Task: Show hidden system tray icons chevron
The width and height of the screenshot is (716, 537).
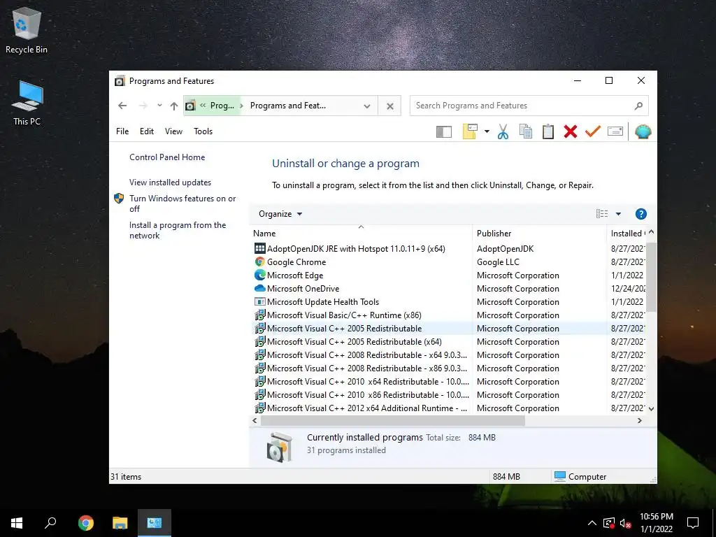Action: click(x=592, y=523)
